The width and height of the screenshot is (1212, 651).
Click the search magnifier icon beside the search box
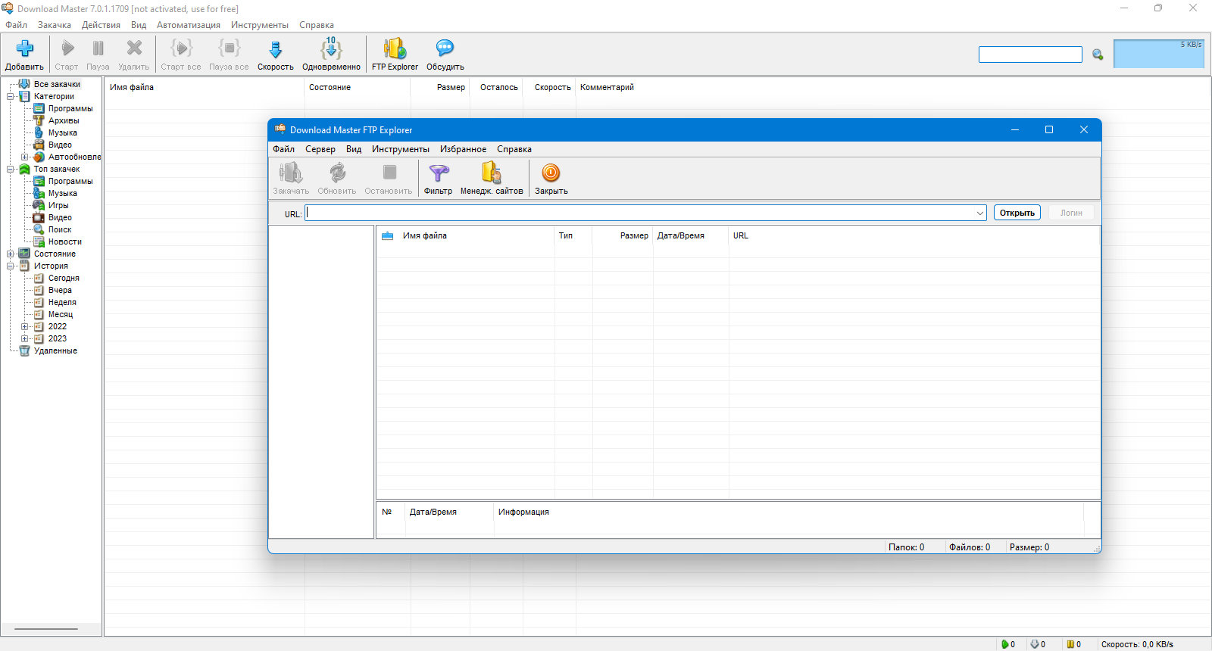1098,55
